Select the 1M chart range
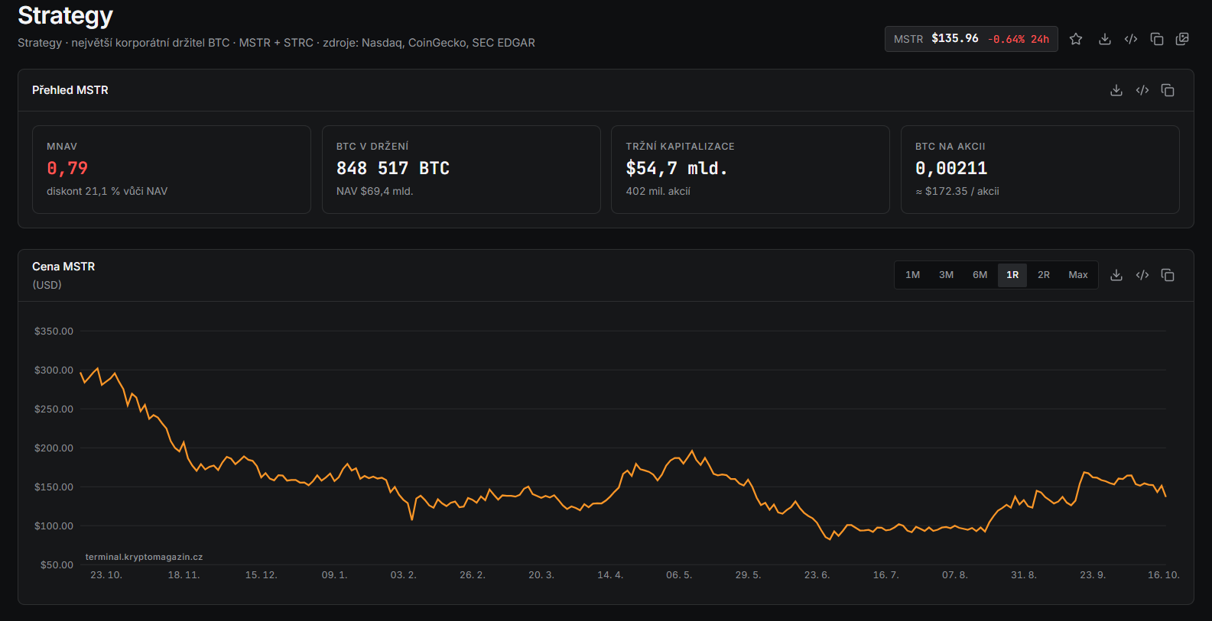The width and height of the screenshot is (1212, 621). pyautogui.click(x=913, y=275)
